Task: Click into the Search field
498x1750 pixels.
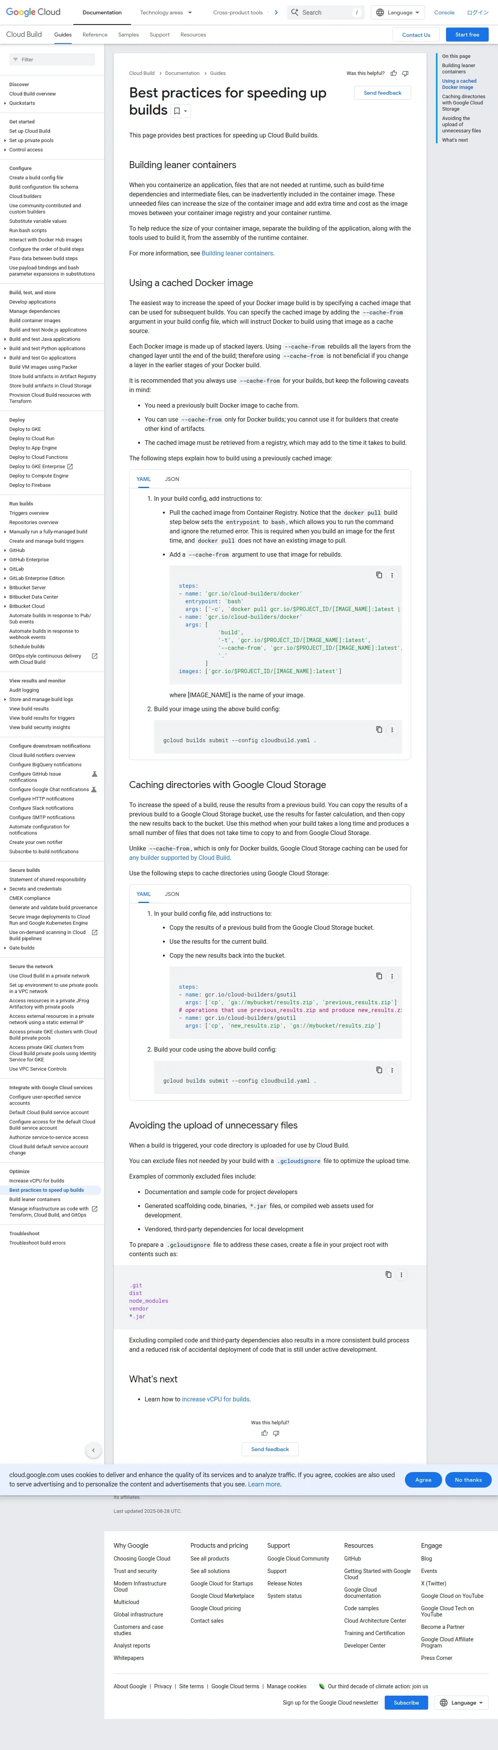Action: point(326,12)
